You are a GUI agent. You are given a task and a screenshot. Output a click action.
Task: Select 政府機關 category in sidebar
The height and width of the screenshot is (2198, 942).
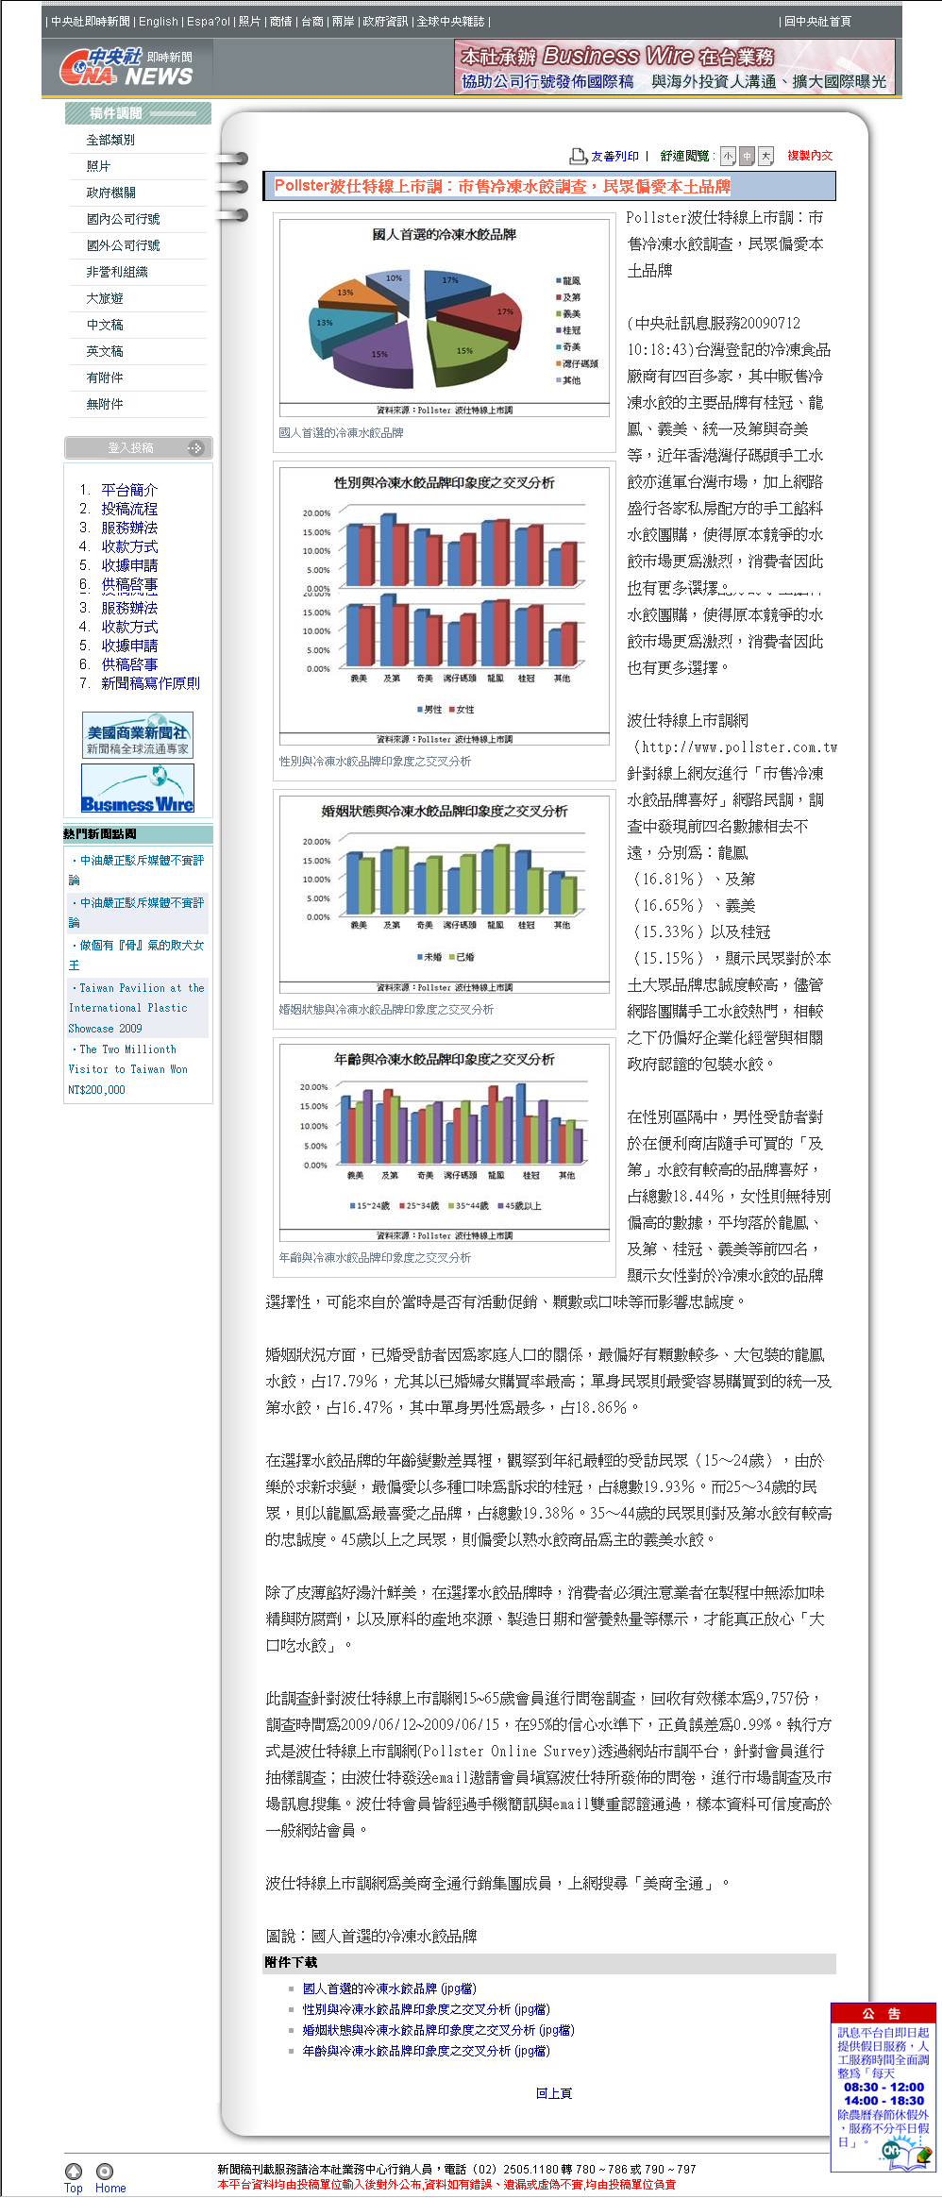coord(111,193)
